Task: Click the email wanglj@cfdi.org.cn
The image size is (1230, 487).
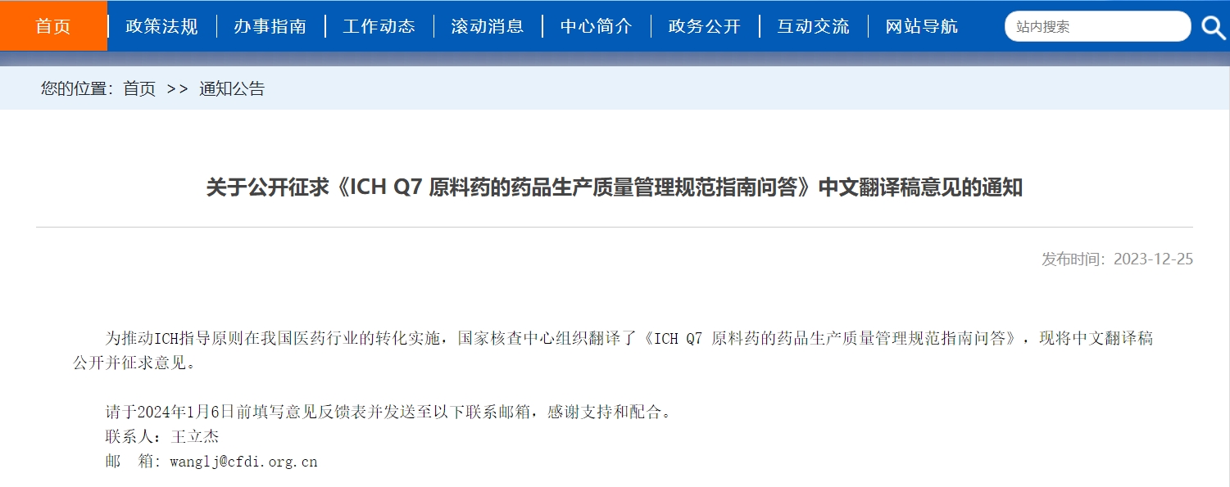Action: (x=243, y=462)
